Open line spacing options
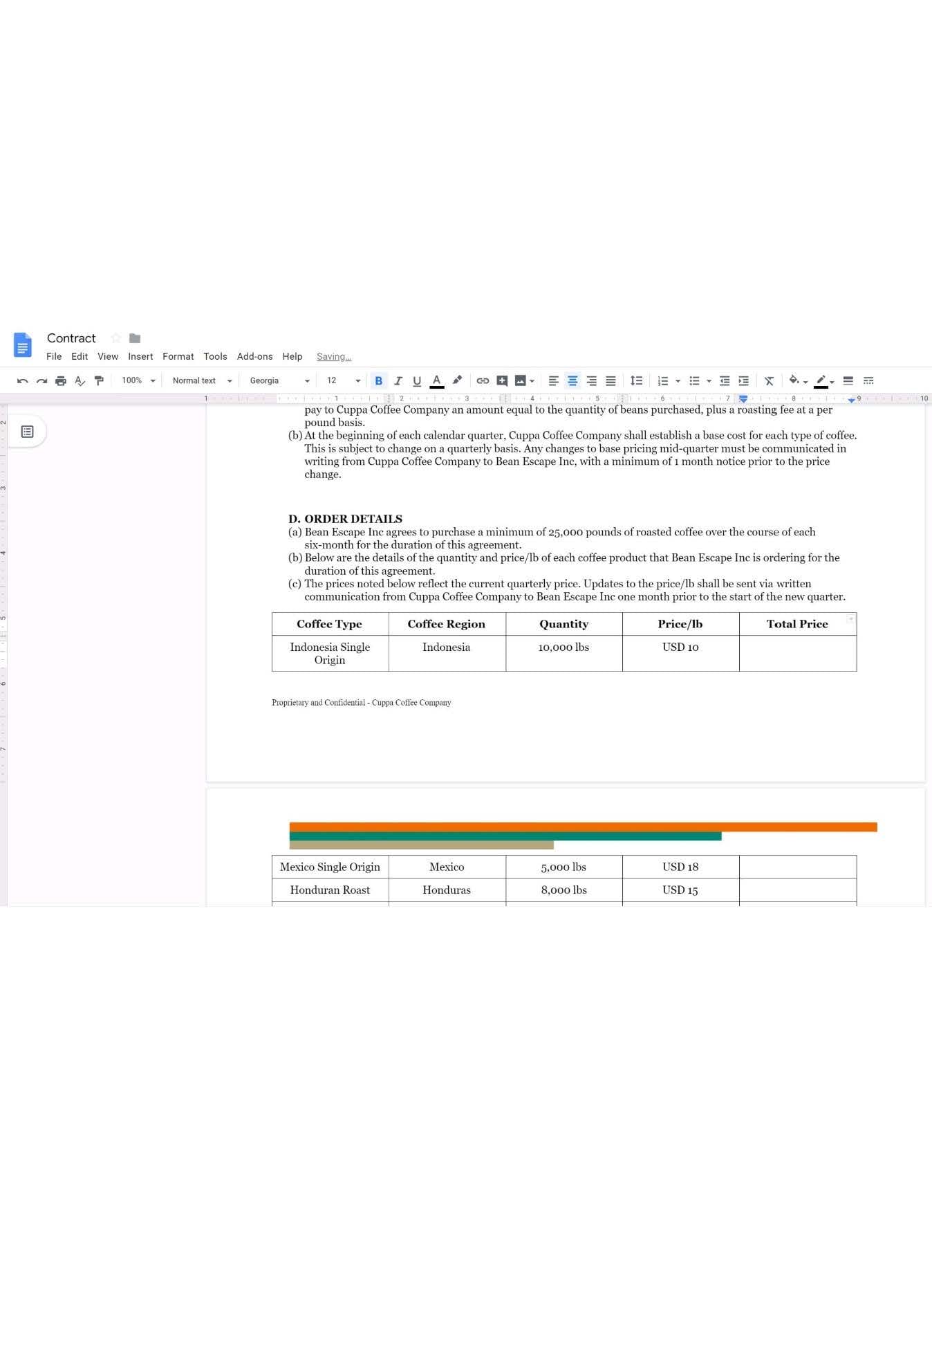Viewport: 932px width, 1371px height. click(637, 381)
